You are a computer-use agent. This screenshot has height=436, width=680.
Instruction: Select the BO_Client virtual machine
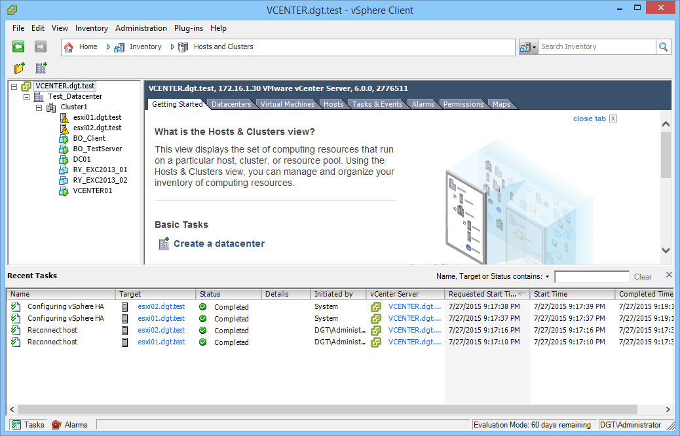(x=89, y=138)
